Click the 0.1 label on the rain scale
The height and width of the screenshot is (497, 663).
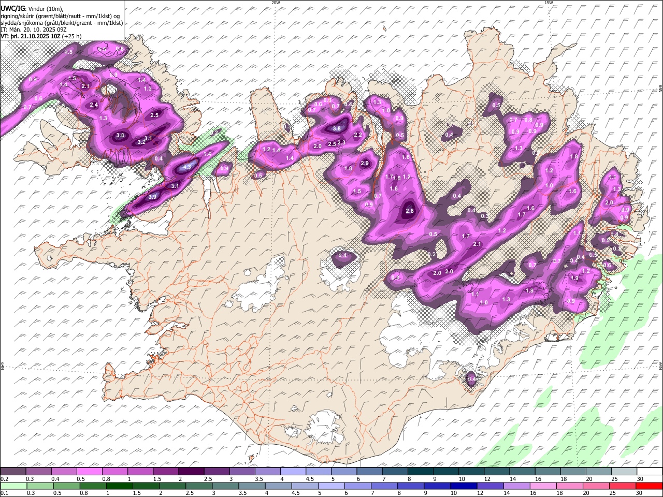tap(4, 493)
